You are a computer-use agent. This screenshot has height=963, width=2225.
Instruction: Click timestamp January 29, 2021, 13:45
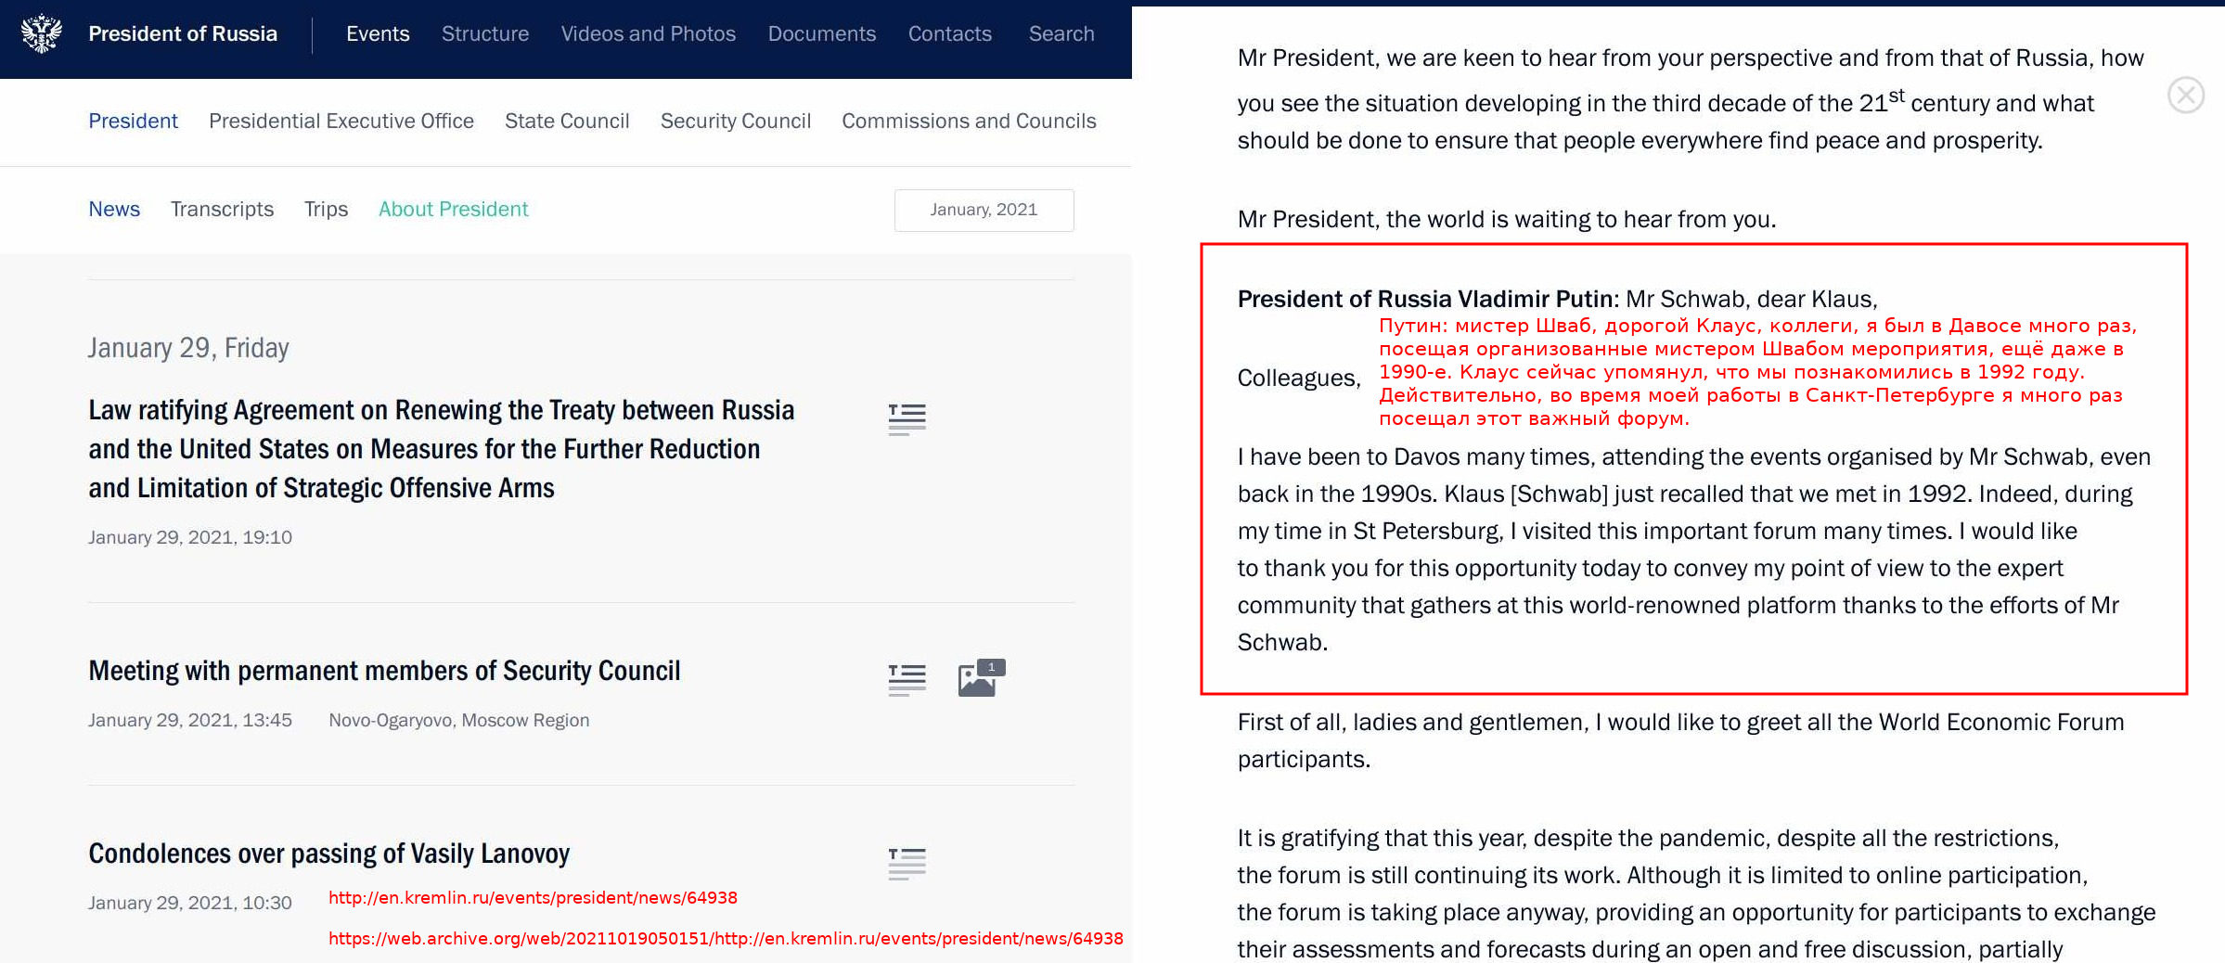point(190,720)
